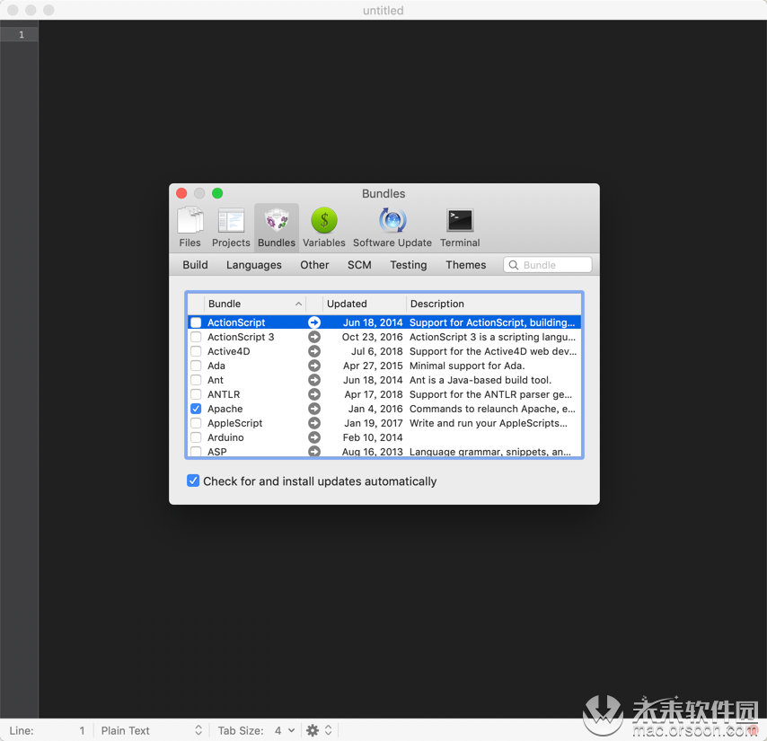The image size is (767, 741).
Task: Click the arrow icon for Ada bundle
Action: [314, 366]
